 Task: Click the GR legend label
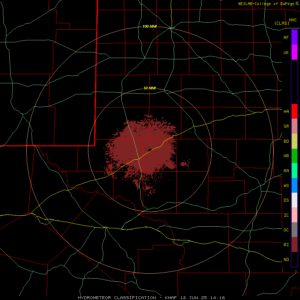(286, 126)
